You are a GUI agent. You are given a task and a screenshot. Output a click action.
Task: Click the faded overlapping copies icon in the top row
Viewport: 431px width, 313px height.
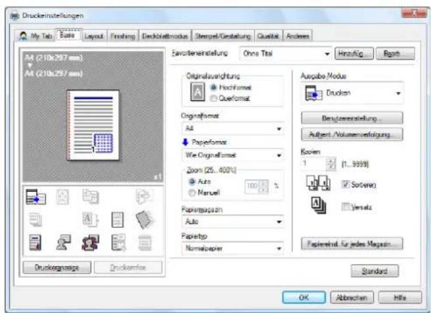click(x=91, y=196)
